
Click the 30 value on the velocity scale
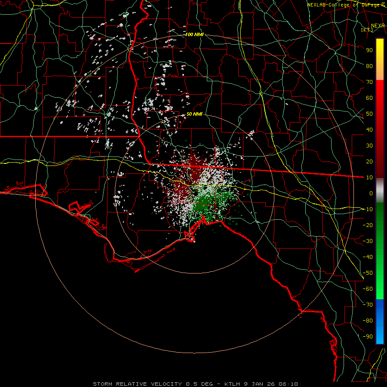coord(369,146)
